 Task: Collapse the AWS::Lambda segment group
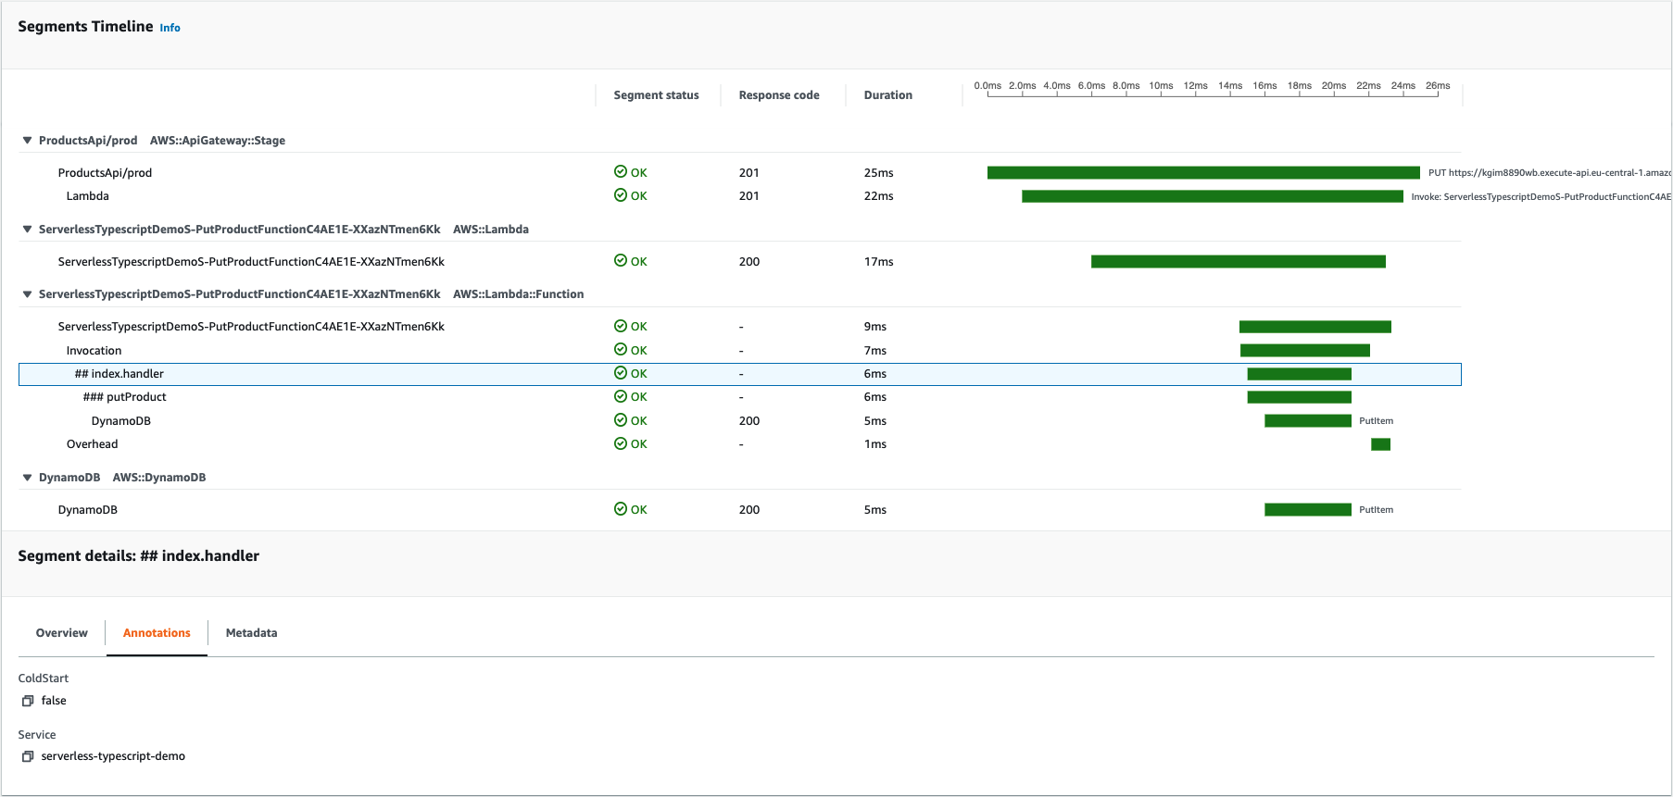coord(27,230)
